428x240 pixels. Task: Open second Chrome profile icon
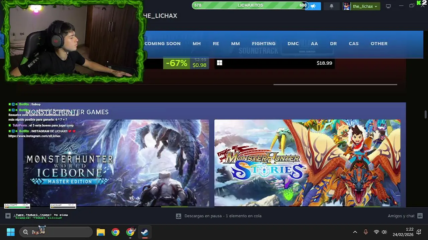(x=130, y=232)
